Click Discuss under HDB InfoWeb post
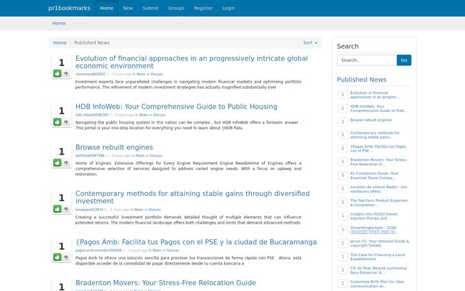 pos(160,115)
